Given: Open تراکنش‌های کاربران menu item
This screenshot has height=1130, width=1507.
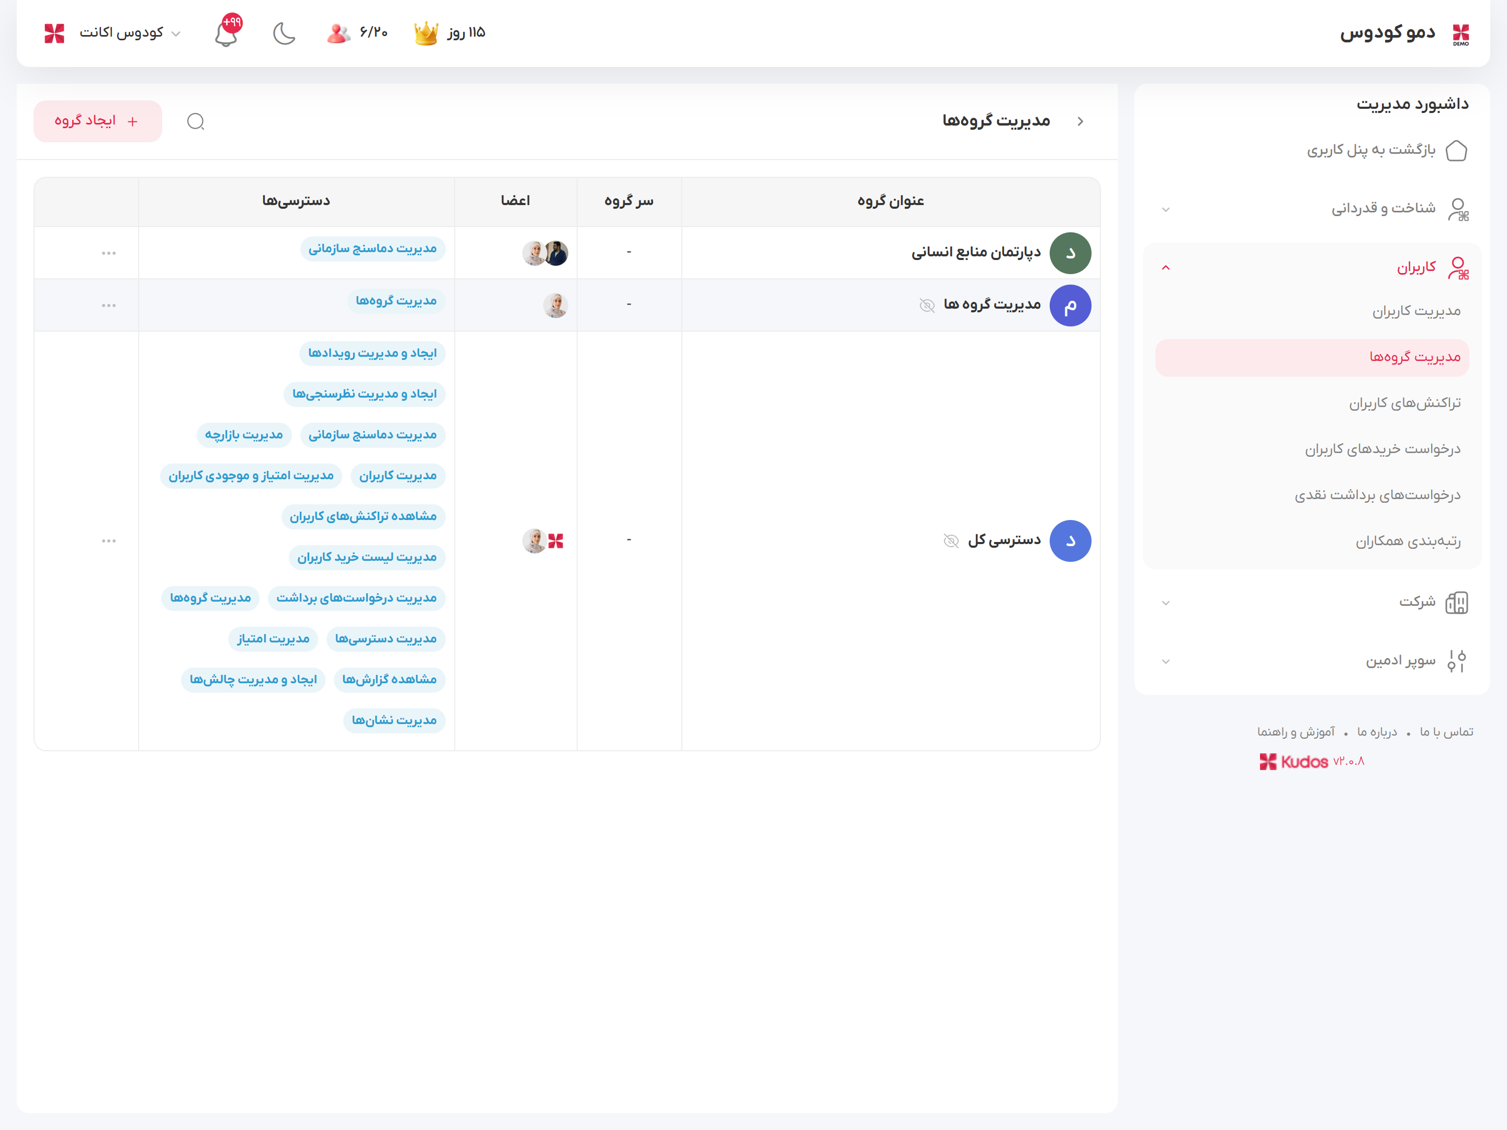Looking at the screenshot, I should tap(1404, 403).
